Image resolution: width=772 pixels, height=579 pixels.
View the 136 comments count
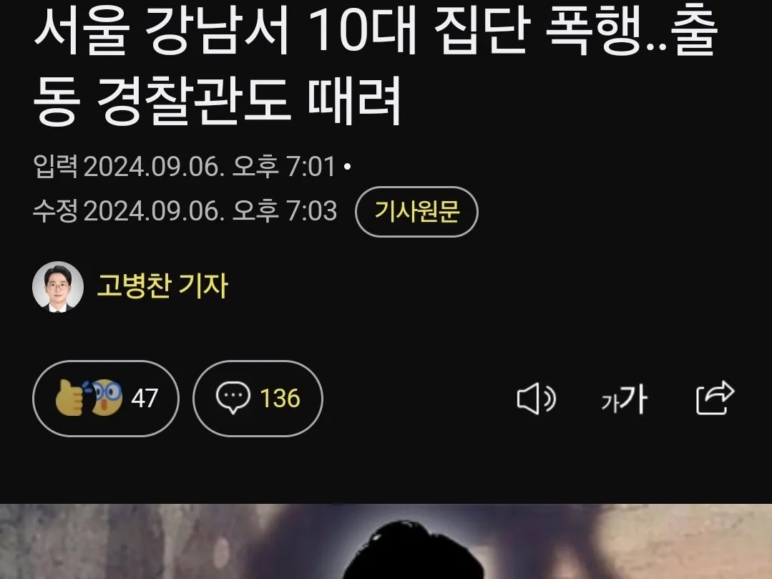pos(280,399)
